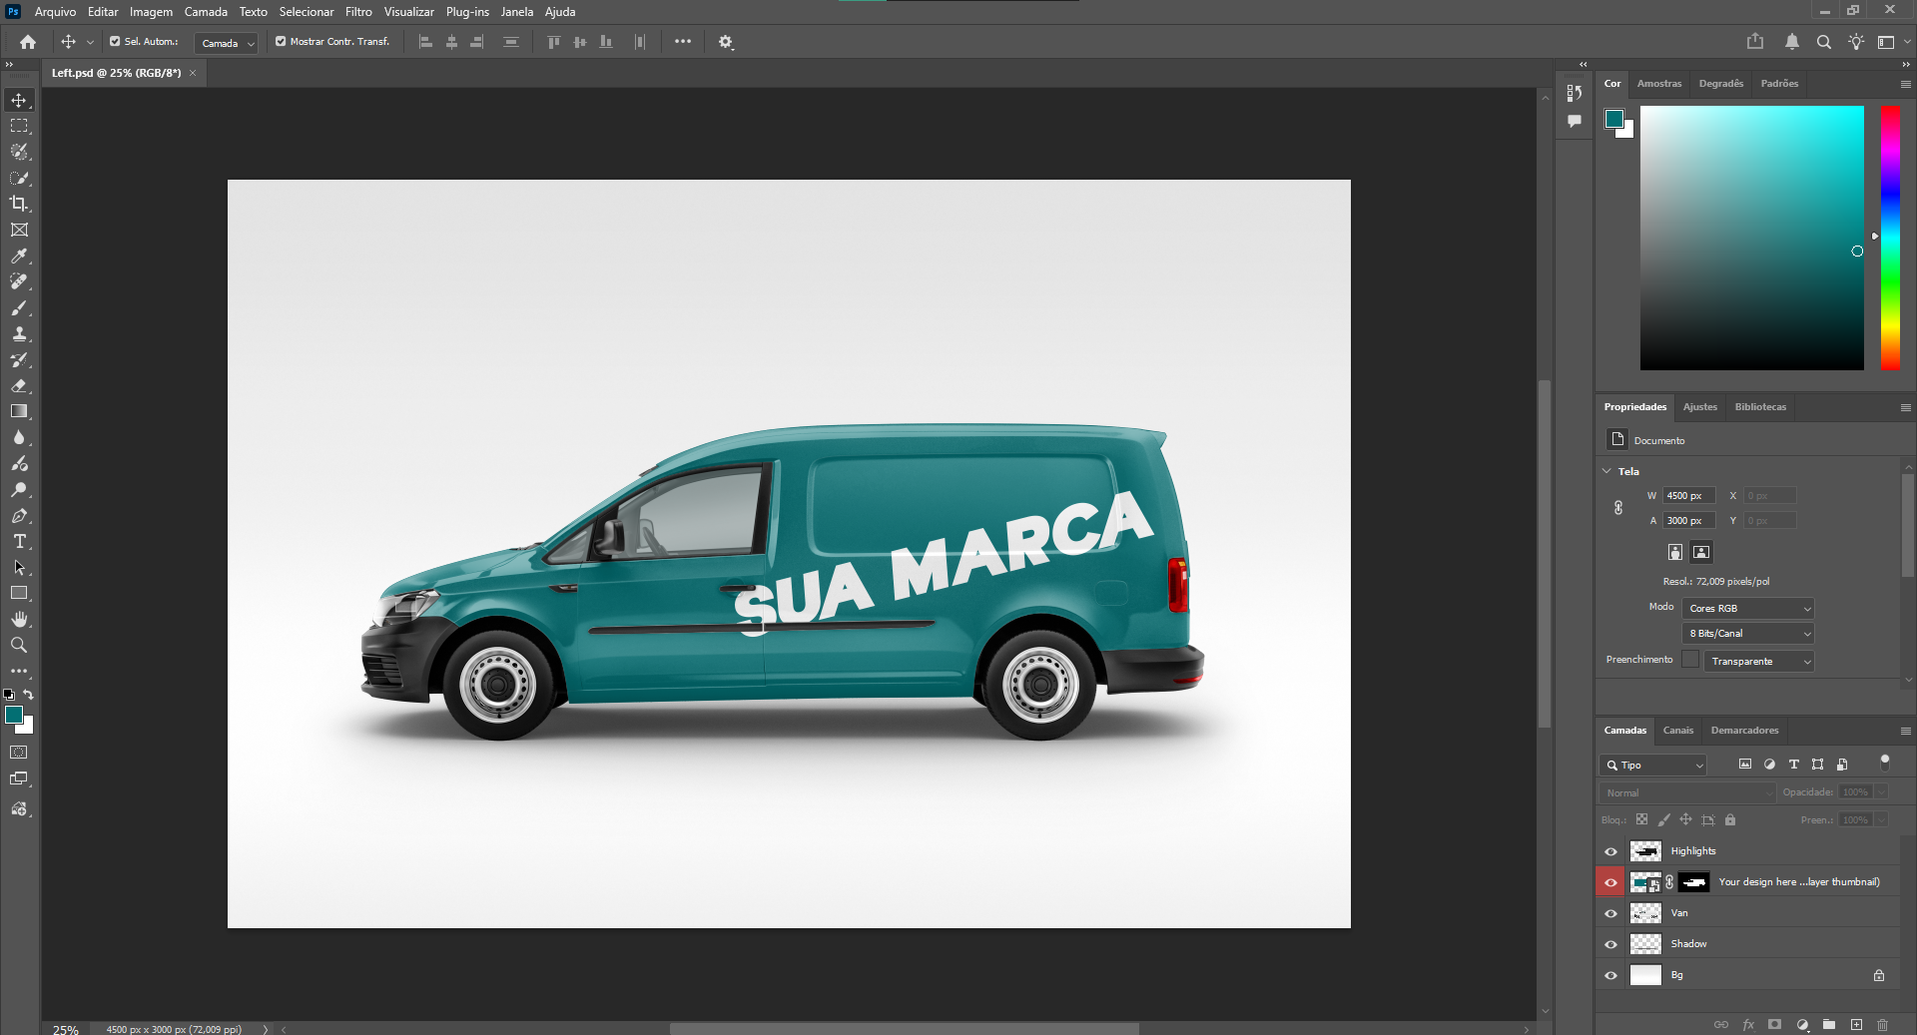The image size is (1917, 1035).
Task: Click the Amostras tab
Action: pyautogui.click(x=1658, y=84)
